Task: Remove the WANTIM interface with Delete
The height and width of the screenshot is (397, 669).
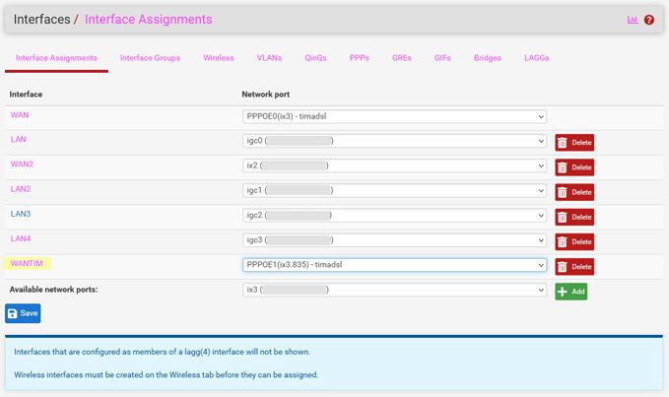Action: click(x=574, y=267)
